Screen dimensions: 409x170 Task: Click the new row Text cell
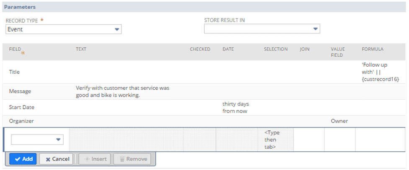[126, 140]
